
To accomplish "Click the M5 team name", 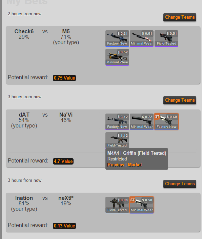I will click(66, 31).
